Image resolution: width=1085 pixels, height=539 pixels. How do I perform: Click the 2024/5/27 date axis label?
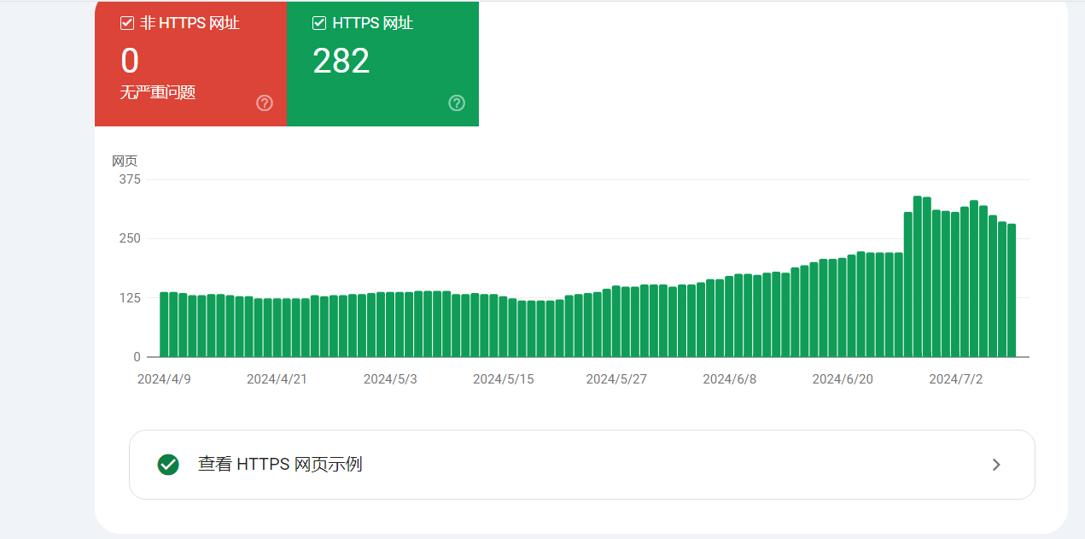[x=616, y=379]
